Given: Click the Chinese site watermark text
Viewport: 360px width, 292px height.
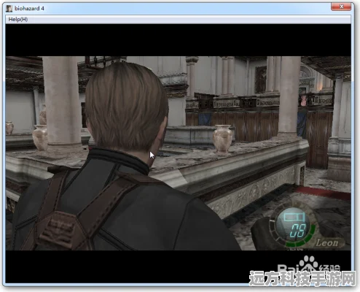Looking at the screenshot, I should [x=302, y=279].
